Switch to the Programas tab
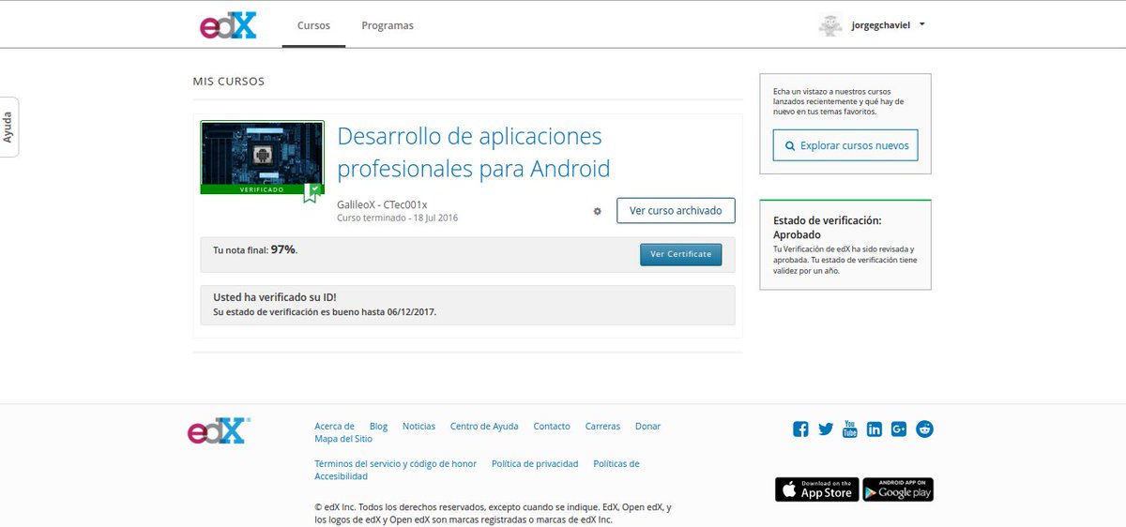This screenshot has height=527, width=1126. (388, 25)
